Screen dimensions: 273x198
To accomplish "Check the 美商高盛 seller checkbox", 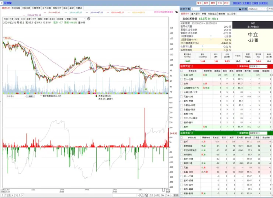I will click(x=182, y=146).
